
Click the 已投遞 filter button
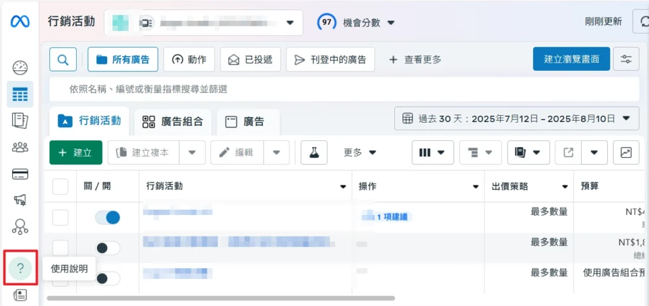click(250, 59)
